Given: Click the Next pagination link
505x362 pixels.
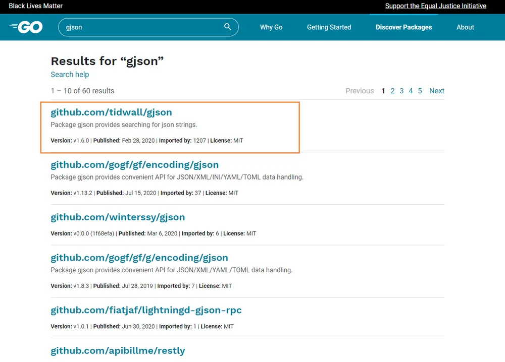Looking at the screenshot, I should tap(436, 91).
